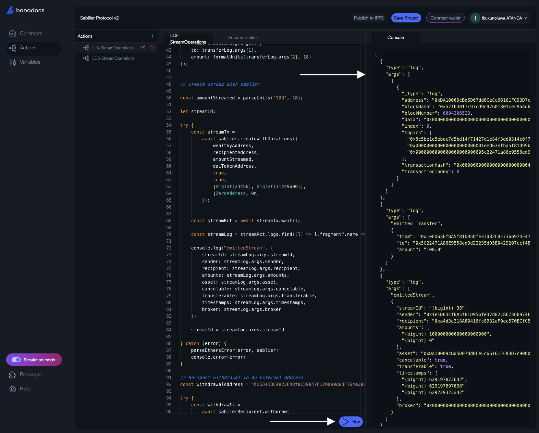Open the Packages section
Image resolution: width=539 pixels, height=433 pixels.
point(31,375)
